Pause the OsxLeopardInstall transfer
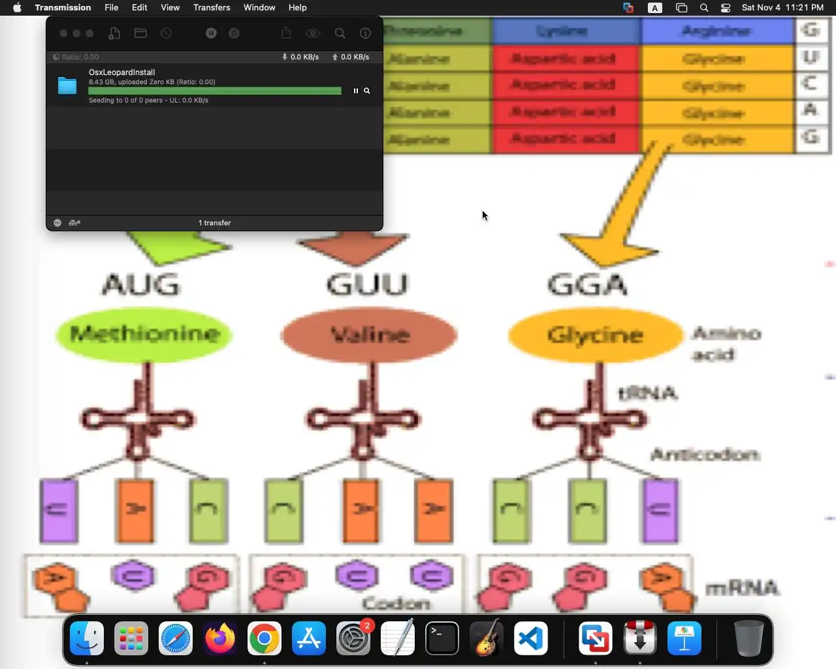Image resolution: width=836 pixels, height=669 pixels. click(x=356, y=91)
